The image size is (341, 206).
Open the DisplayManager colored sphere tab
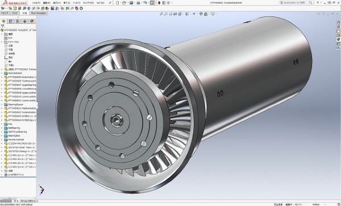pyautogui.click(x=32, y=22)
